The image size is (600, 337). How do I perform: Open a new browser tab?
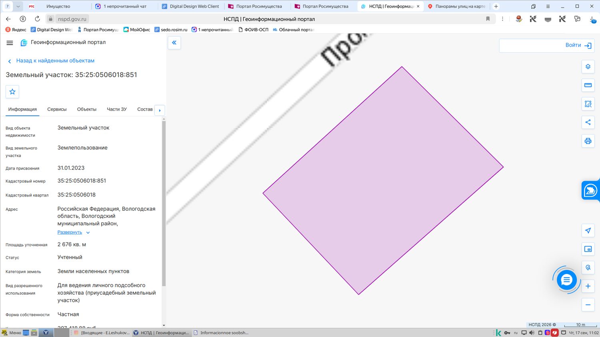point(496,6)
